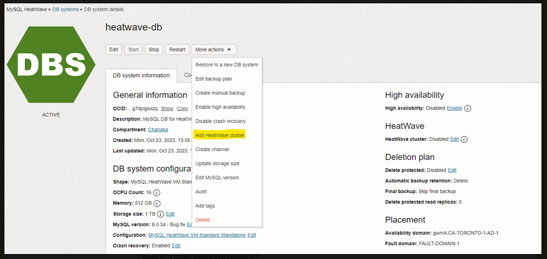The image size is (547, 259).
Task: Open the DB systems breadcrumb link
Action: click(x=66, y=9)
